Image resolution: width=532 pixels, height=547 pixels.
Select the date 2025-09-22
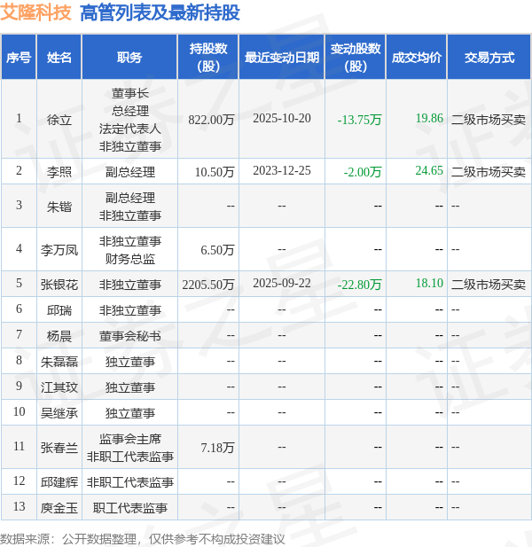click(282, 283)
